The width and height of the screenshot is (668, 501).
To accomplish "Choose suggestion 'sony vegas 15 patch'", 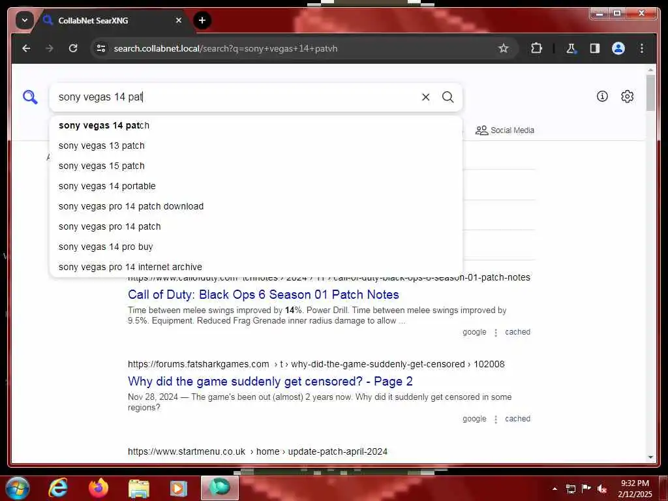I will point(256,166).
